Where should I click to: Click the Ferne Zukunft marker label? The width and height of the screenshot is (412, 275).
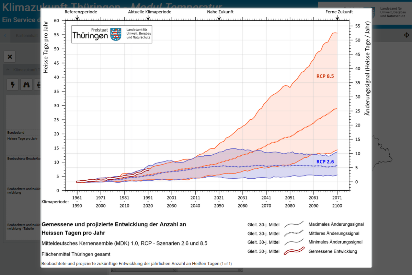[339, 12]
